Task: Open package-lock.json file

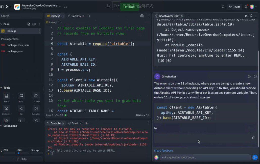Action: [x=18, y=45]
